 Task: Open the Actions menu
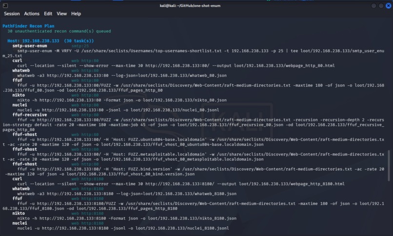click(32, 14)
